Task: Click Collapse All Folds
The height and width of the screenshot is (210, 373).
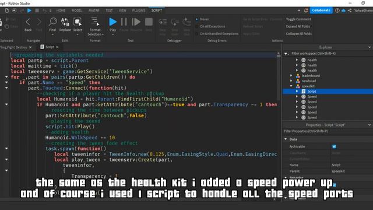Action: pos(299,34)
